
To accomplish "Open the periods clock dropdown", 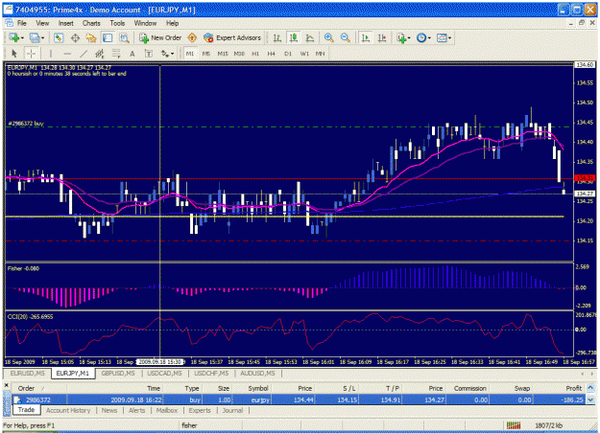I will pyautogui.click(x=423, y=37).
